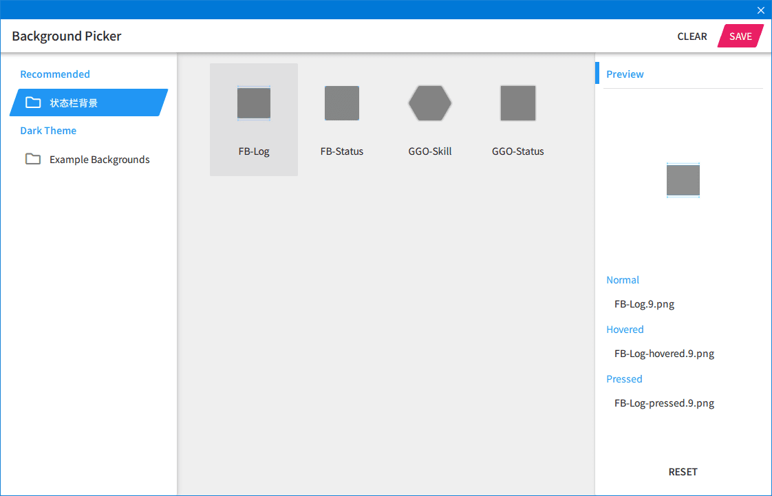Select the GGO-Status square background icon
Viewport: 772px width, 496px height.
point(518,103)
